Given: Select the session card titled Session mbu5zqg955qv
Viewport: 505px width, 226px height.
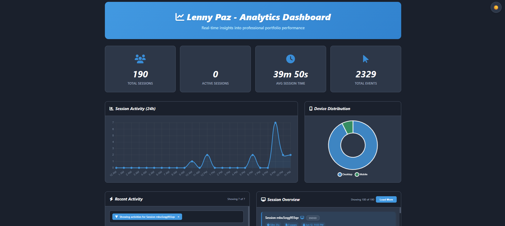Looking at the screenshot, I should (329, 219).
